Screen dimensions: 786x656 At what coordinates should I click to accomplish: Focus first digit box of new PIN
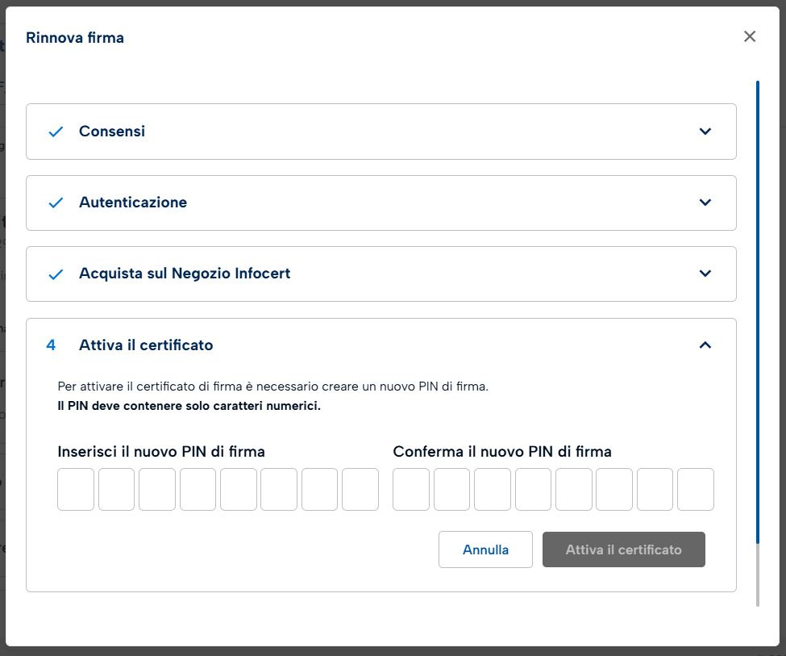pos(76,489)
